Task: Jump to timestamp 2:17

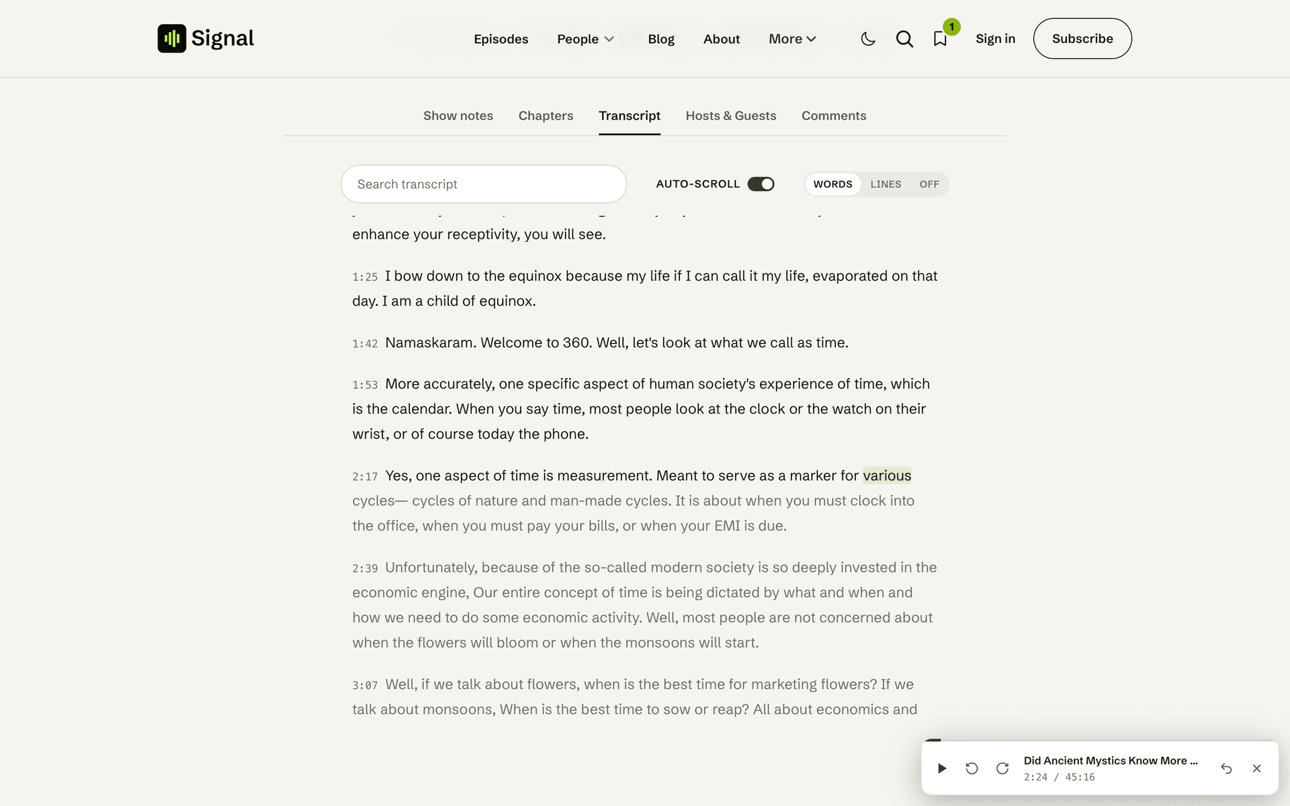Action: [365, 477]
